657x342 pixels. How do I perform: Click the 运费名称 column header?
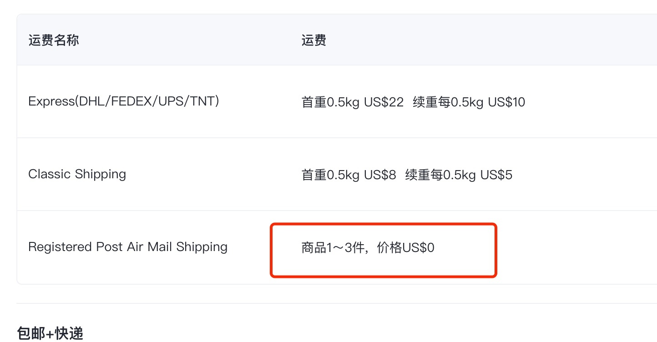(54, 40)
